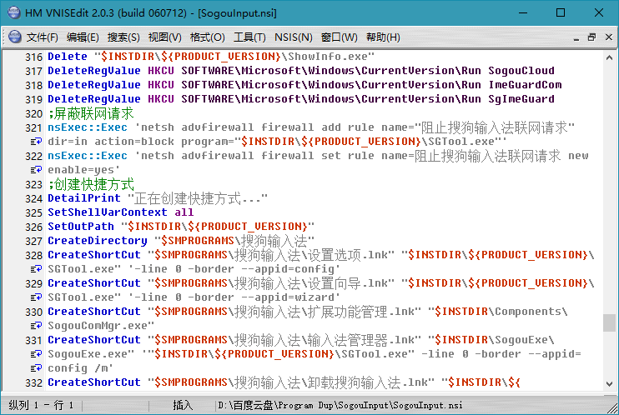Image resolution: width=619 pixels, height=415 pixels.
Task: Open the 工具(T) menu
Action: (249, 37)
